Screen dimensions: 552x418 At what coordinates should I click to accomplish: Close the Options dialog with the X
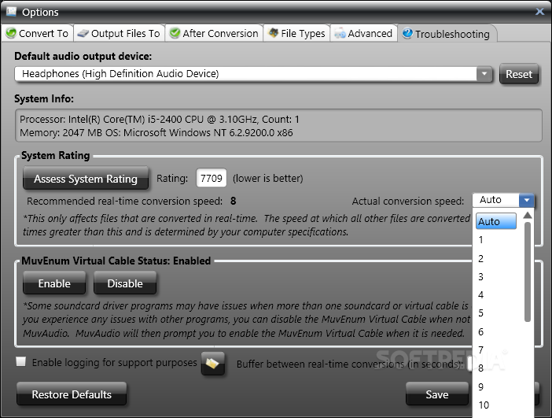539,12
